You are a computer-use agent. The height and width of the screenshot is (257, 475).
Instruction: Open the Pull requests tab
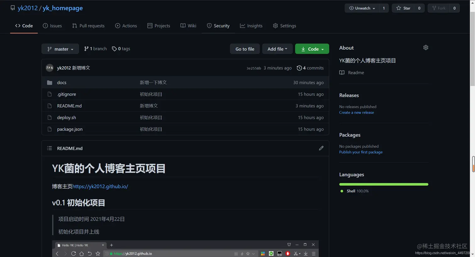(88, 26)
